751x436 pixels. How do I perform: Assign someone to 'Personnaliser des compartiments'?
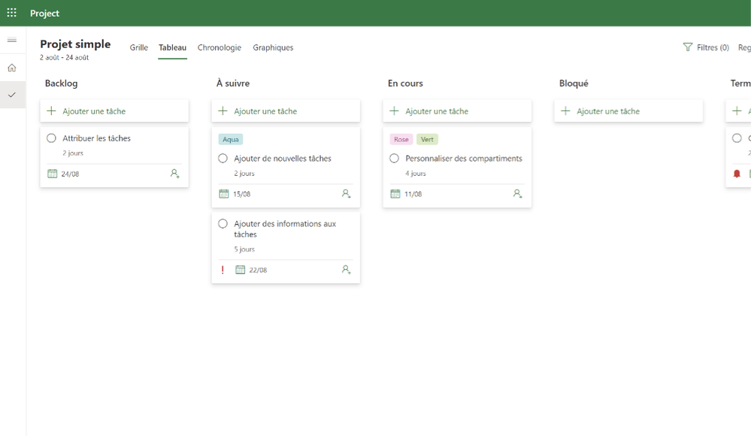pos(517,194)
